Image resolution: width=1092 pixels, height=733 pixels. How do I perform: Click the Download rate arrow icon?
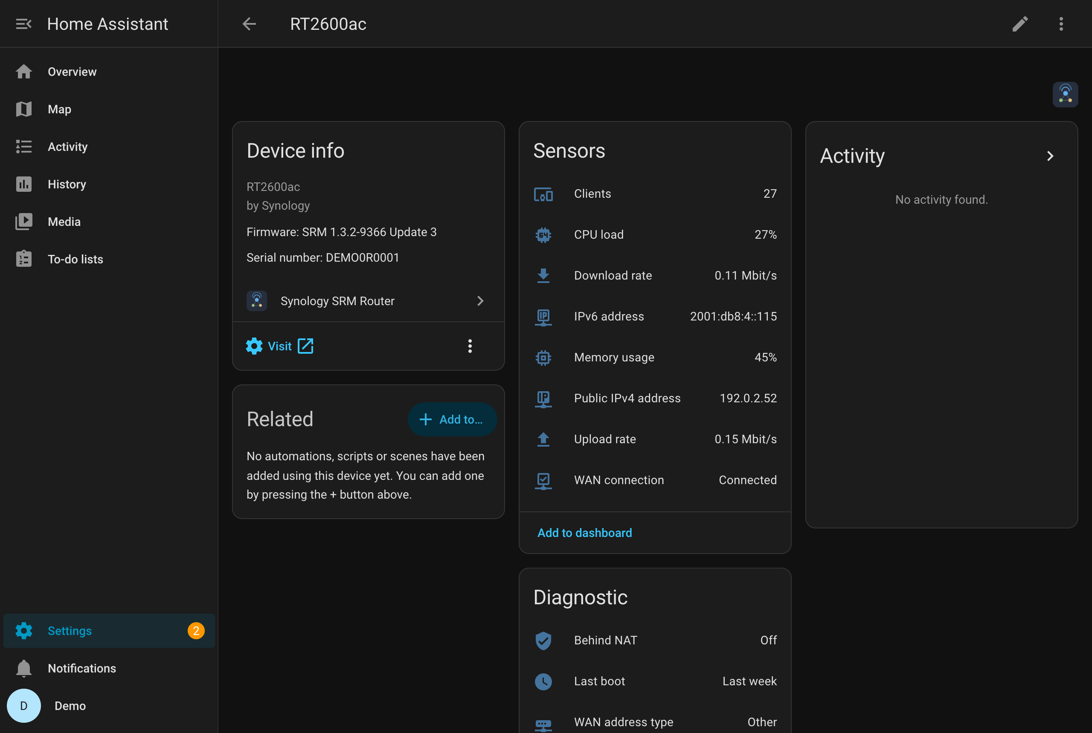[x=543, y=275]
